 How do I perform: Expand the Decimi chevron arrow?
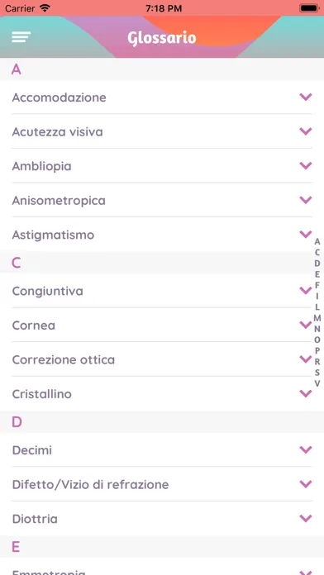click(x=305, y=449)
